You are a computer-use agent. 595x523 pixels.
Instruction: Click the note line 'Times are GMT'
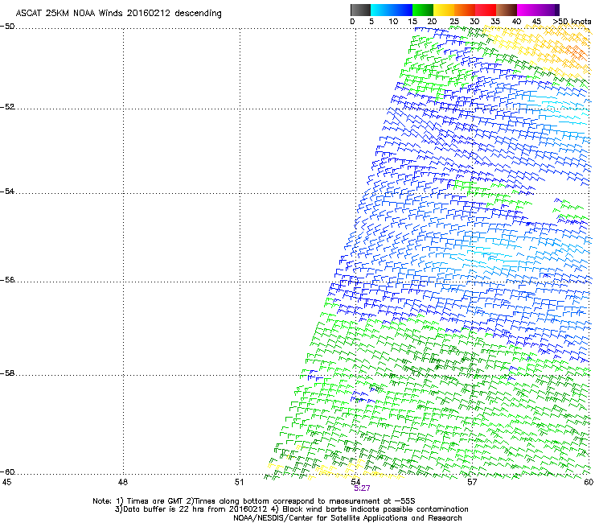click(x=254, y=501)
